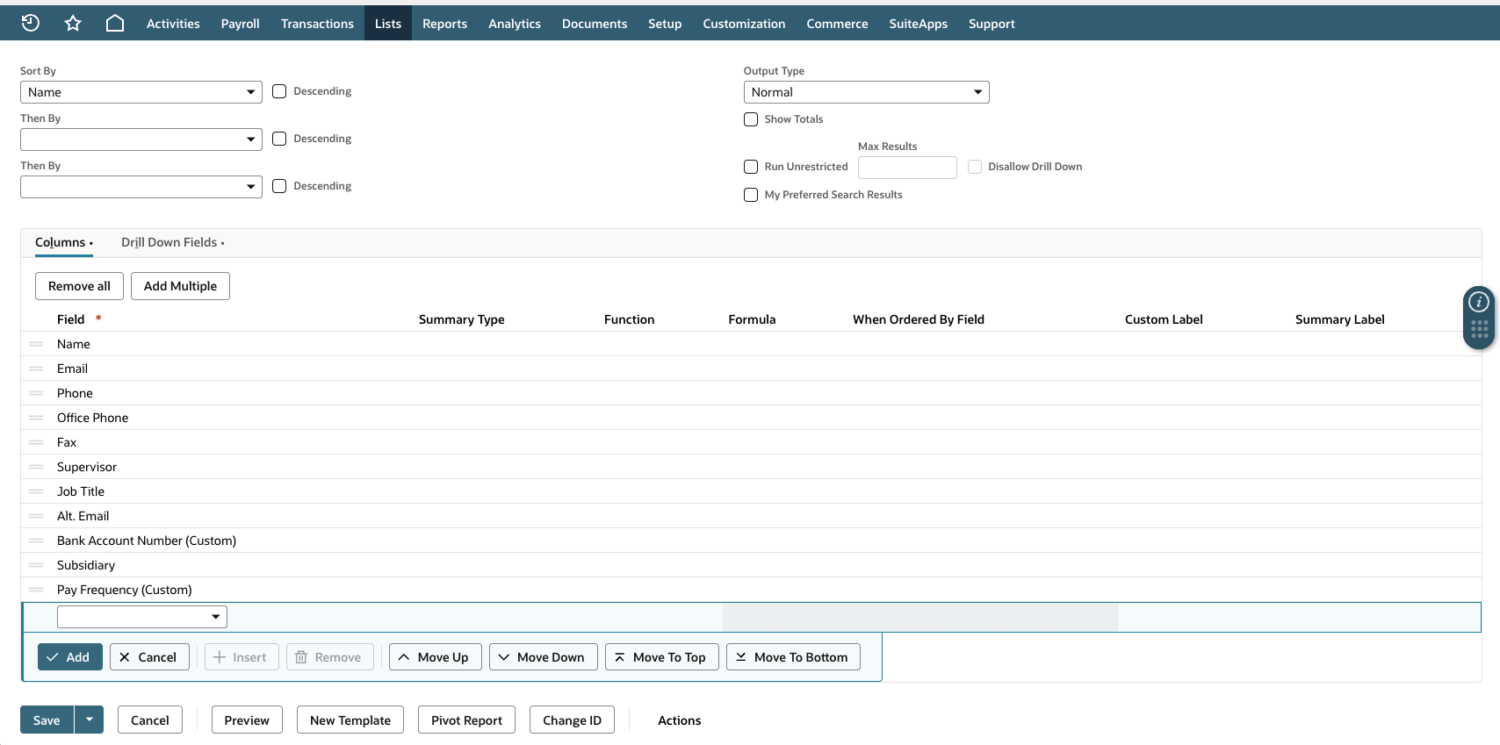Open the first Then By dropdown
This screenshot has width=1500, height=745.
pyautogui.click(x=141, y=140)
